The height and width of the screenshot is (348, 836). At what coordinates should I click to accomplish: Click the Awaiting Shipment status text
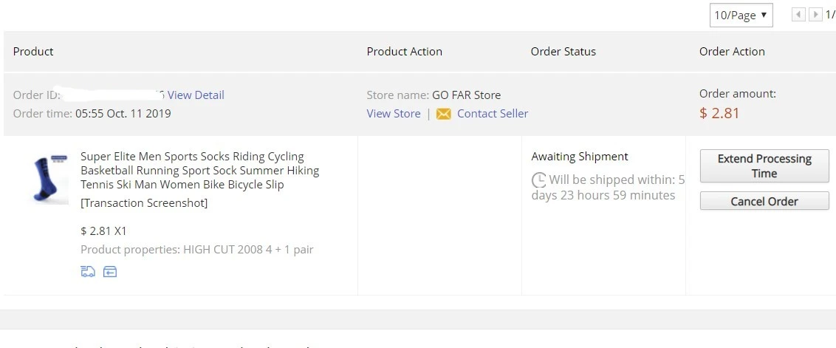(580, 157)
